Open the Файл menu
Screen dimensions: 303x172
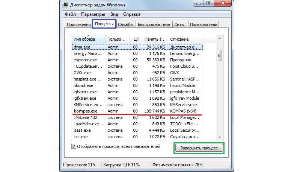click(x=70, y=14)
